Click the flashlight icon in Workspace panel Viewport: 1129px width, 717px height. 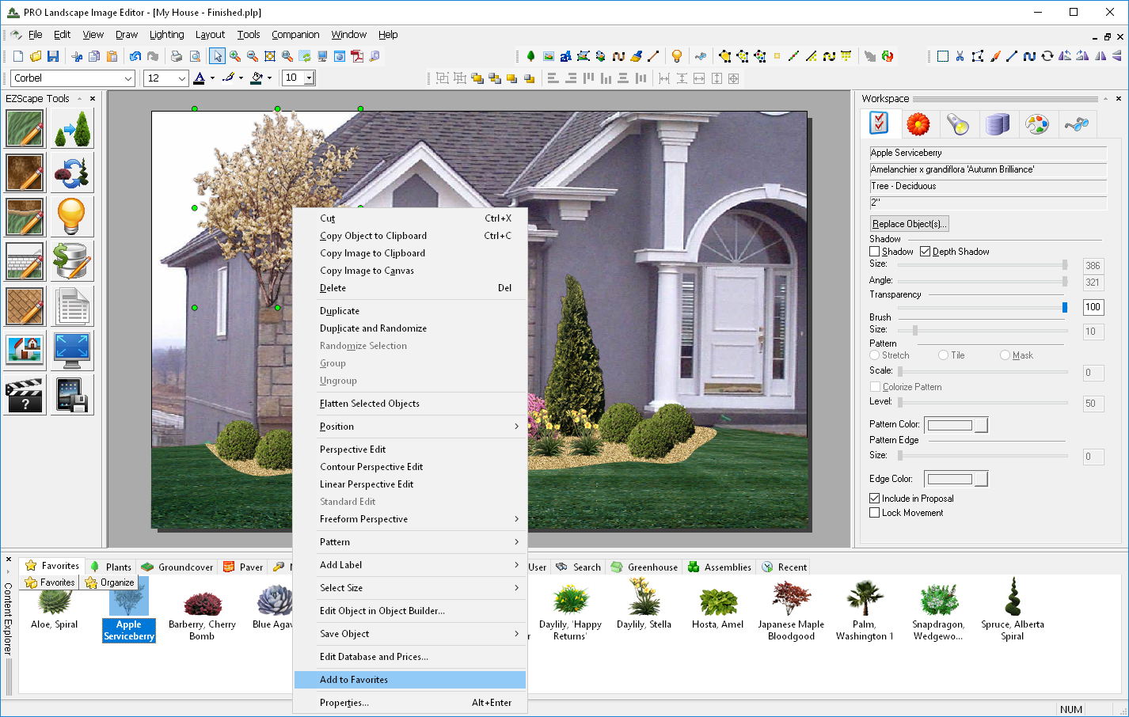pyautogui.click(x=957, y=123)
